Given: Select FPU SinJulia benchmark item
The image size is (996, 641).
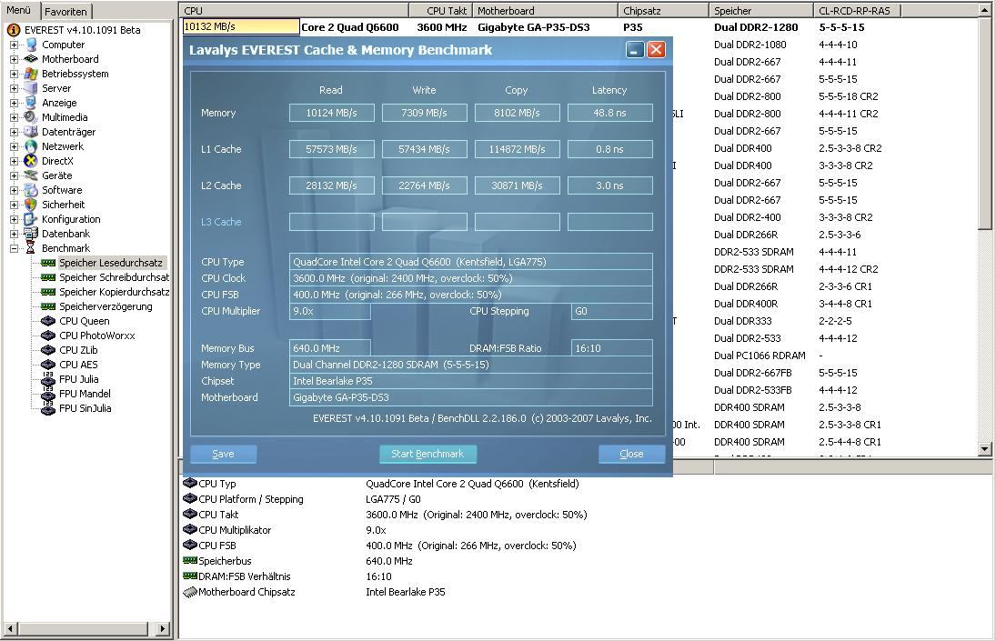Looking at the screenshot, I should coord(86,409).
